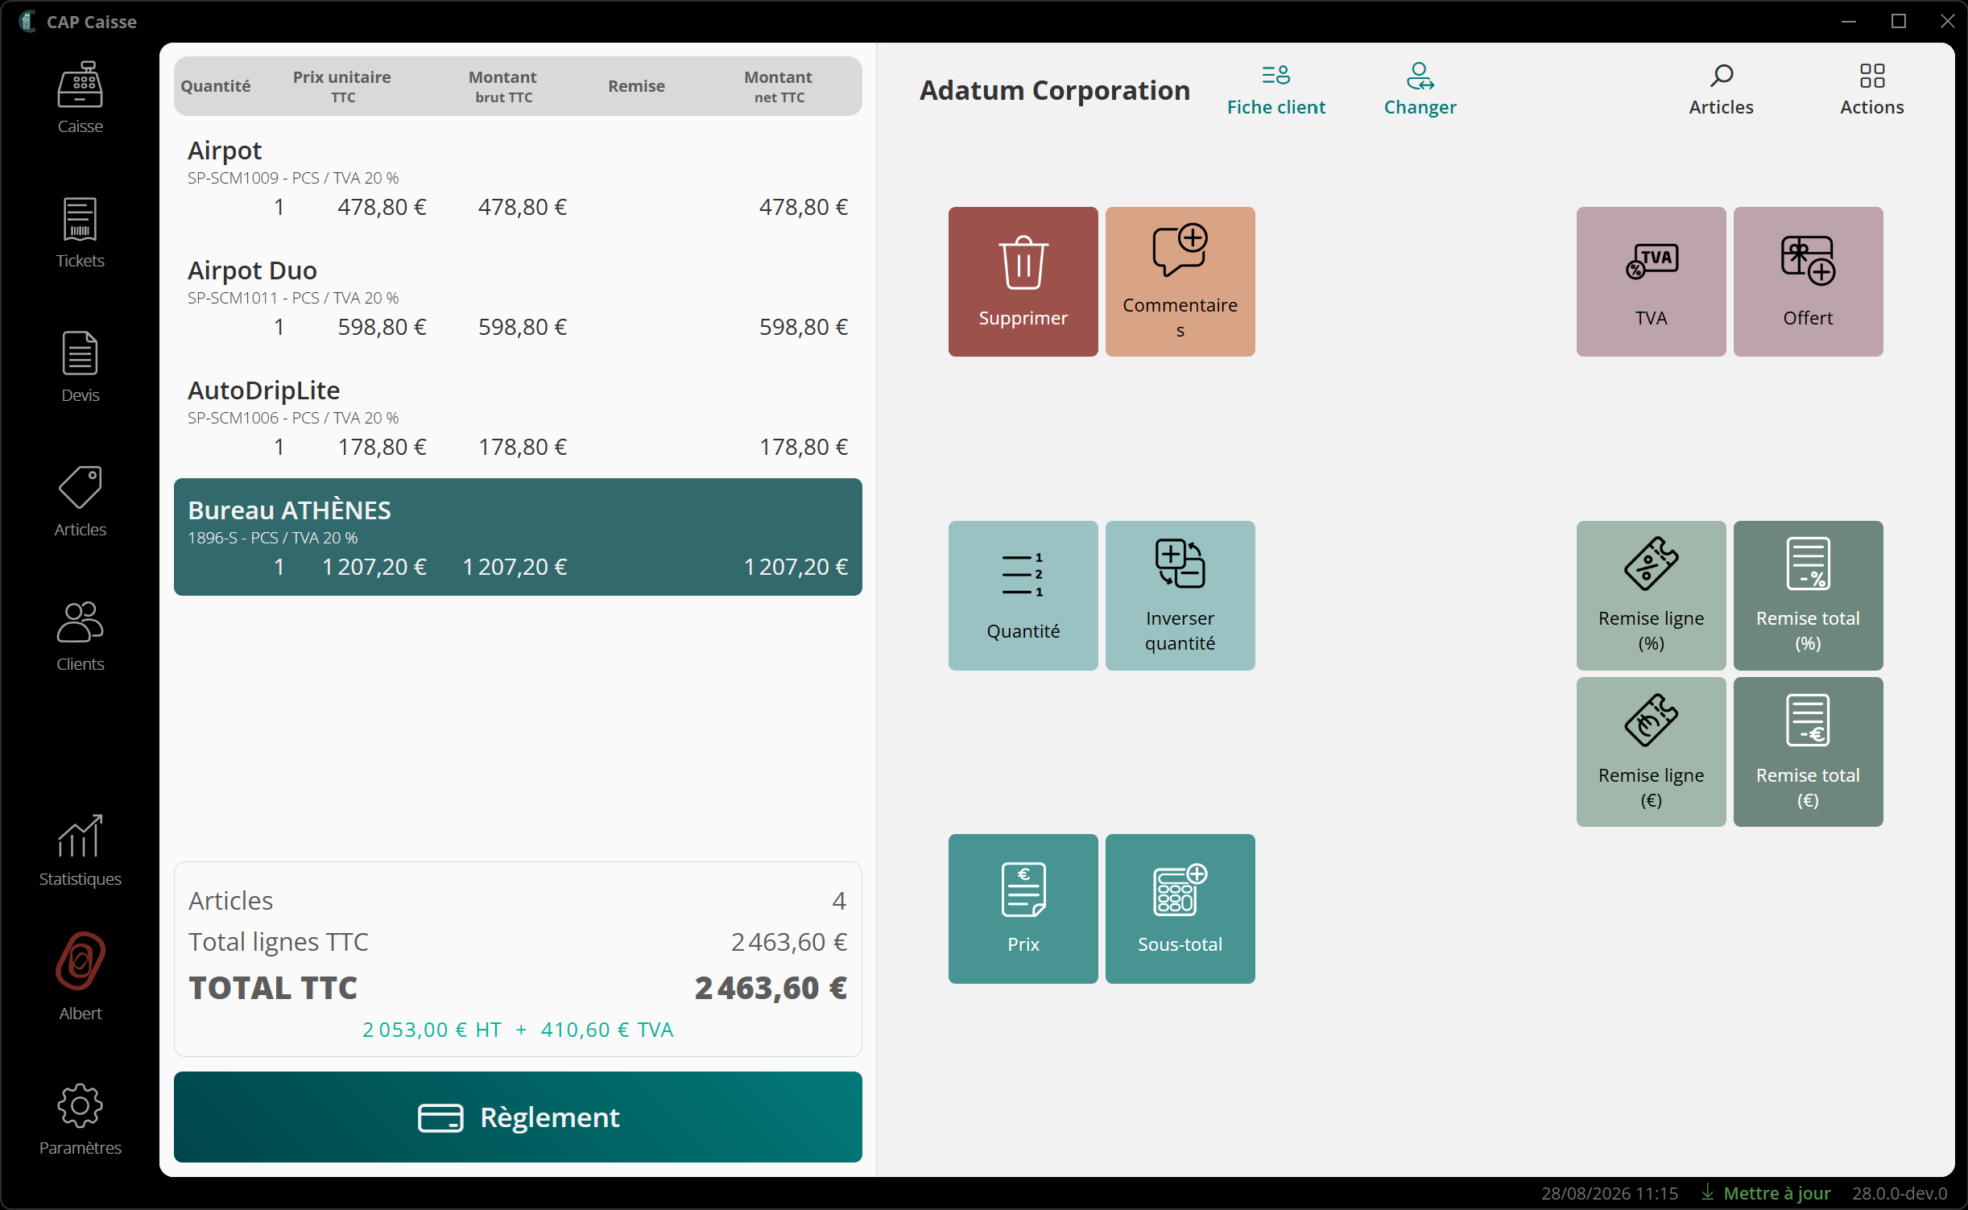The image size is (1968, 1210).
Task: Open the Tickets section
Action: (x=80, y=232)
